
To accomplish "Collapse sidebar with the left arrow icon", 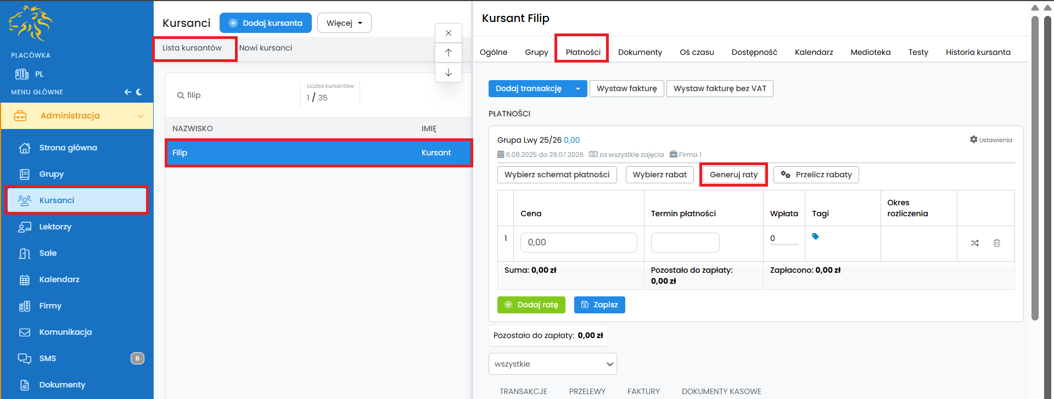I will point(127,92).
